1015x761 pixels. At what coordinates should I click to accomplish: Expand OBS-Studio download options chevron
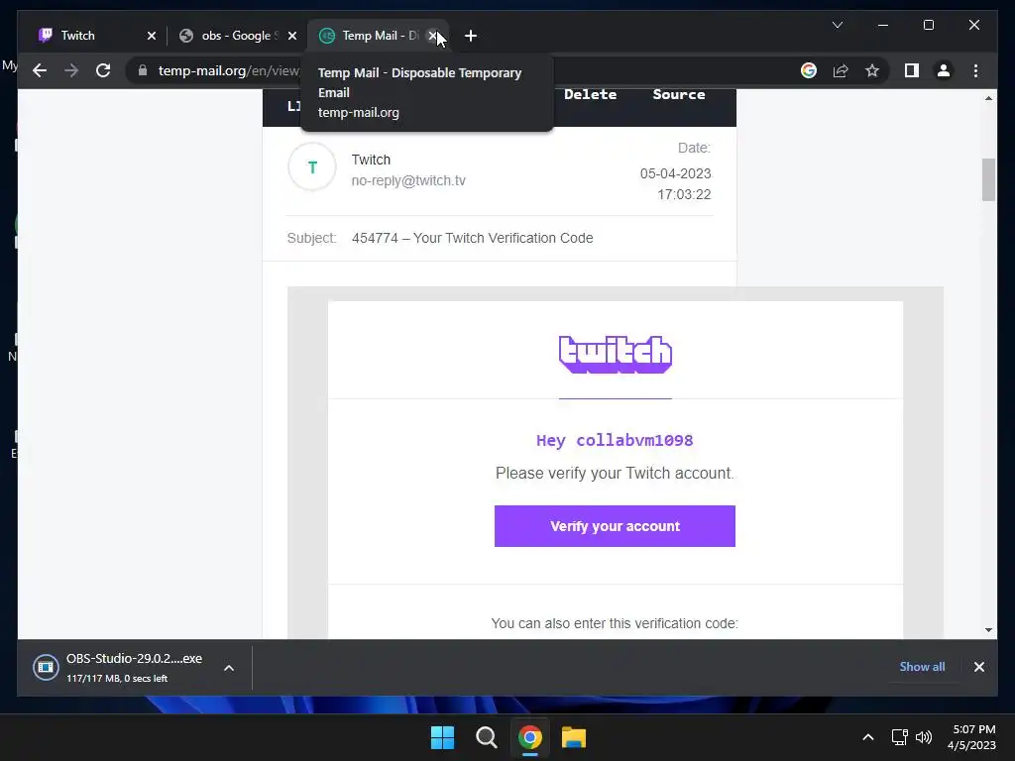point(229,668)
